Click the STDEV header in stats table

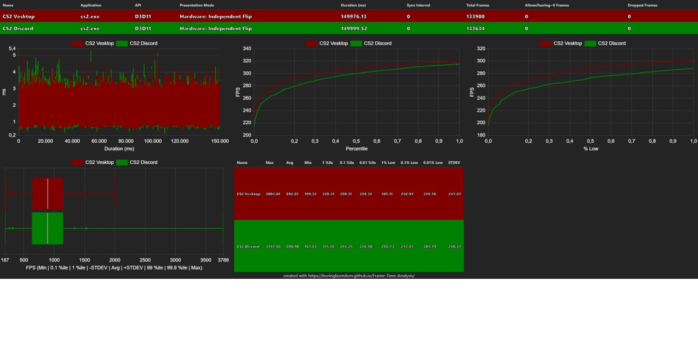pyautogui.click(x=454, y=163)
